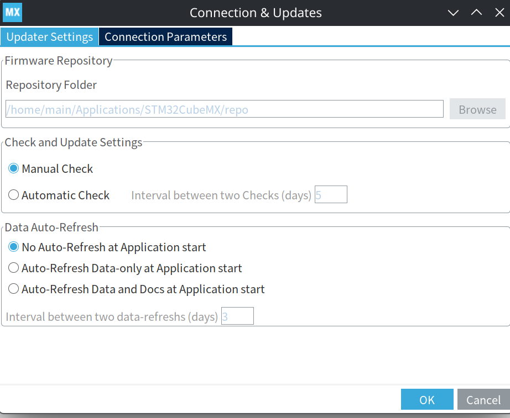Choose Auto-Refresh Data-only at Application start
The image size is (510, 418).
pyautogui.click(x=14, y=268)
